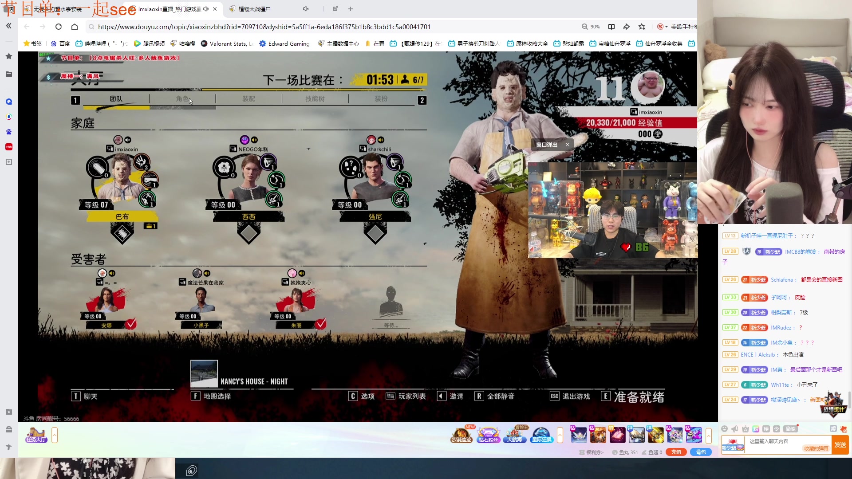Expand the 任务大厅 panel arrow

tap(55, 435)
